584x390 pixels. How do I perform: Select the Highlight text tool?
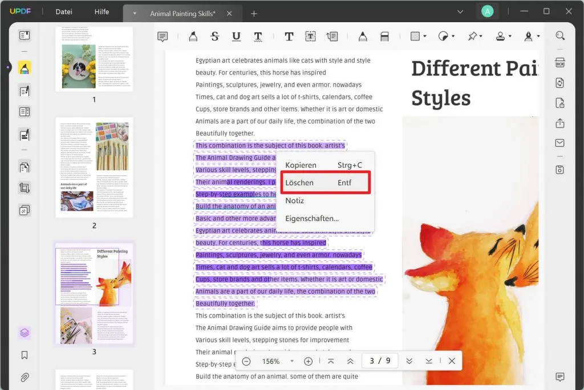click(x=193, y=36)
